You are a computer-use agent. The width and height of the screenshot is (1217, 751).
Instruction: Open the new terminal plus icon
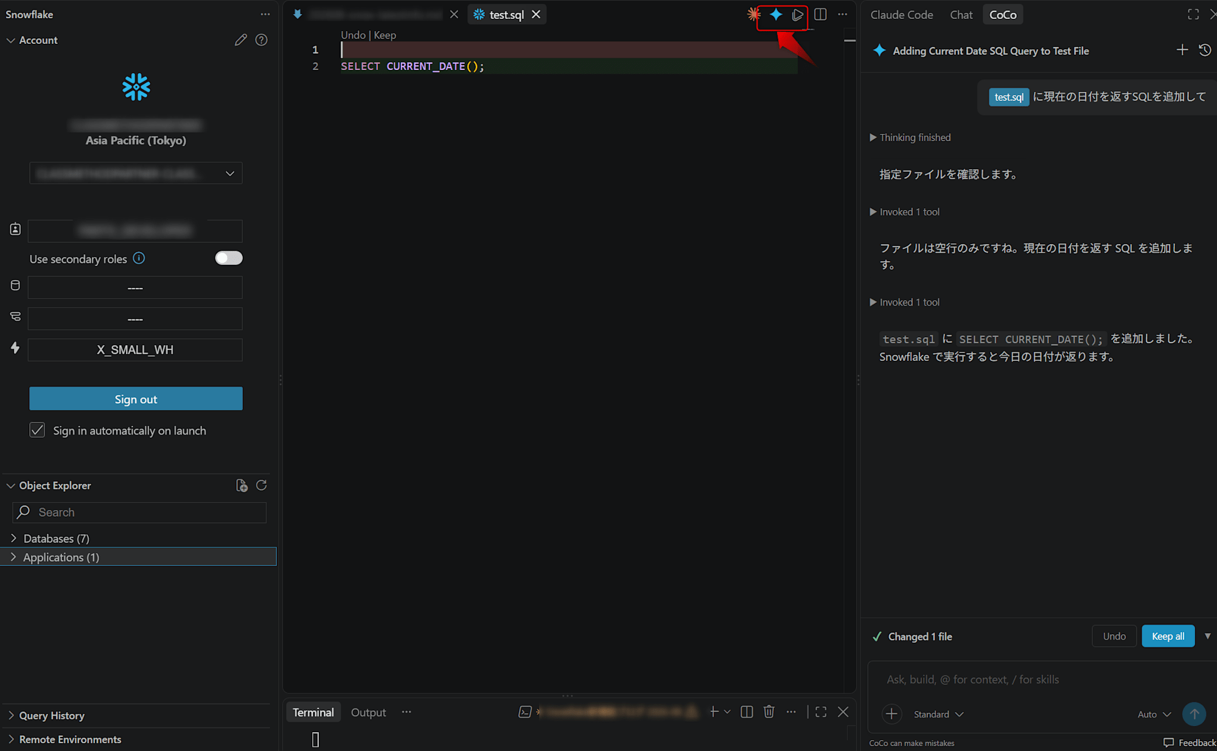point(714,711)
